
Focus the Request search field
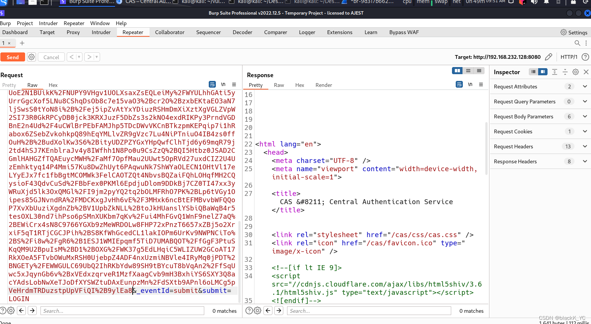point(122,311)
